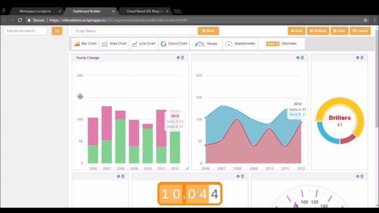Open settings gear of odometer panel

click(238, 176)
